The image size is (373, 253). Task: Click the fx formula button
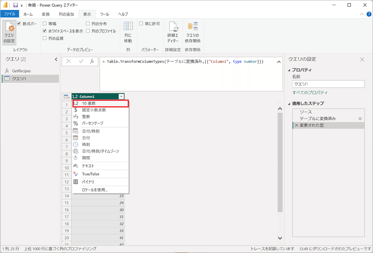[x=92, y=62]
